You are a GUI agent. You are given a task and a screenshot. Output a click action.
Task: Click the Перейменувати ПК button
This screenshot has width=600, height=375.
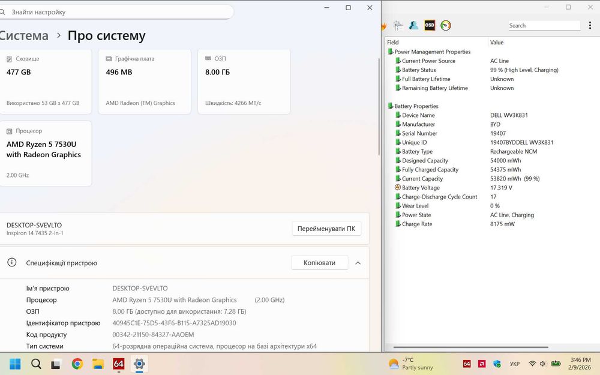tap(326, 229)
